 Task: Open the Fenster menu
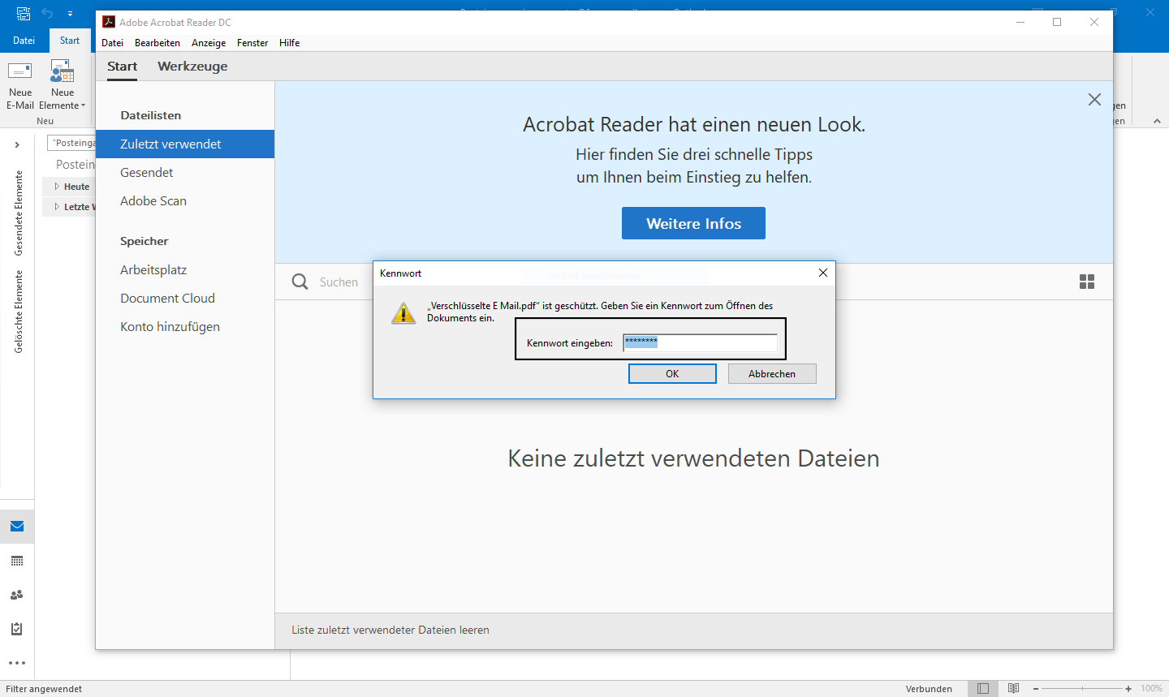(252, 43)
